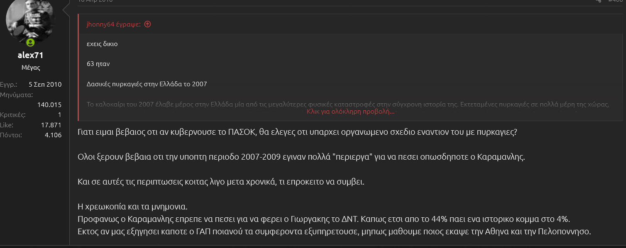Click the Κριτικές count of 1
The height and width of the screenshot is (248, 626).
point(59,114)
